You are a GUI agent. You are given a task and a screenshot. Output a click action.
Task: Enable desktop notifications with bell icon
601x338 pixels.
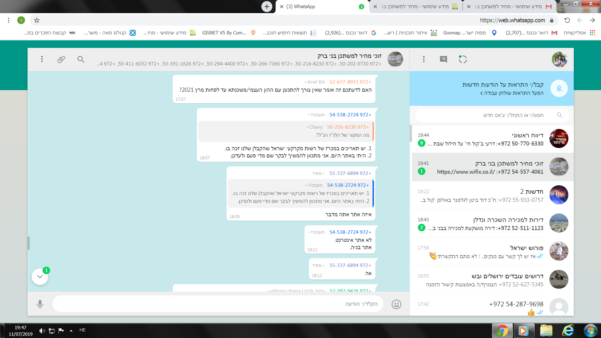tap(559, 89)
